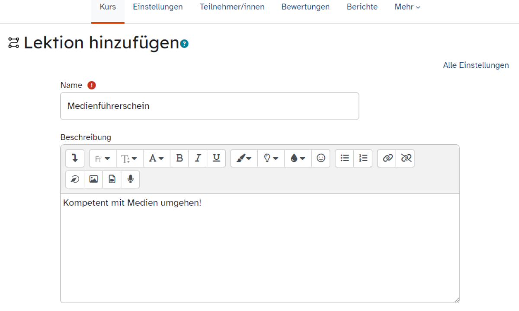Open the font family dropdown
The height and width of the screenshot is (311, 519).
[103, 159]
